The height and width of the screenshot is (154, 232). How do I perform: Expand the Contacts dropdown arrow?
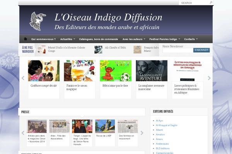(x=197, y=39)
